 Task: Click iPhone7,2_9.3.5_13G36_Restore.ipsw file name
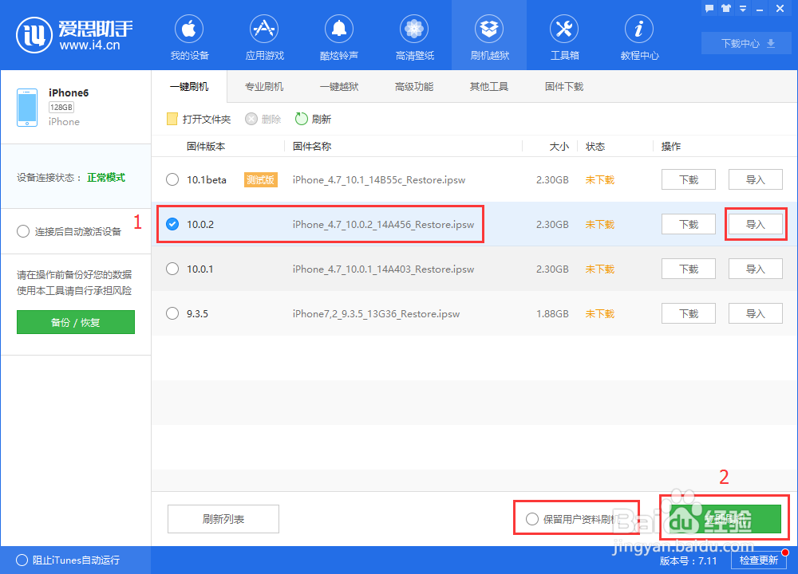376,313
